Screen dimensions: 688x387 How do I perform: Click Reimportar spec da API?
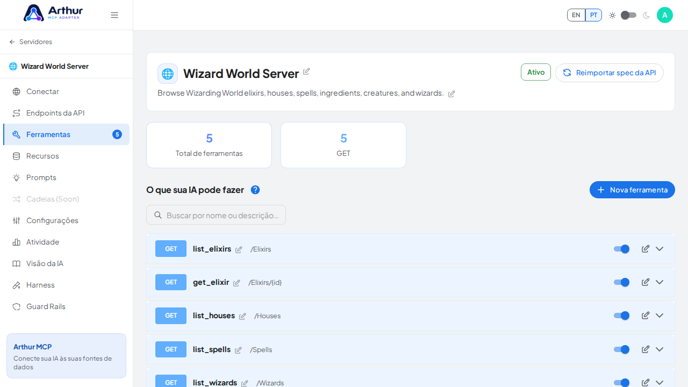[x=610, y=73]
